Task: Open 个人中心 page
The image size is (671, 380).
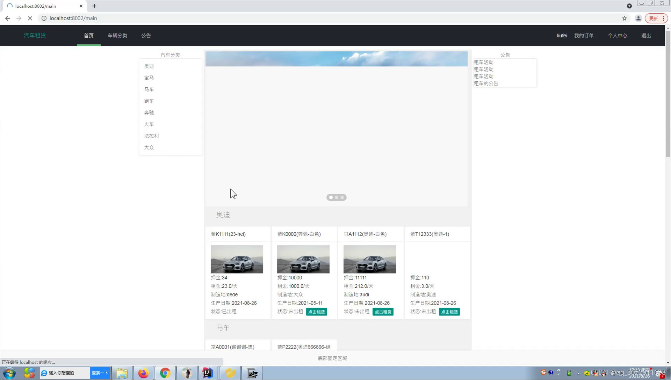Action: tap(617, 35)
